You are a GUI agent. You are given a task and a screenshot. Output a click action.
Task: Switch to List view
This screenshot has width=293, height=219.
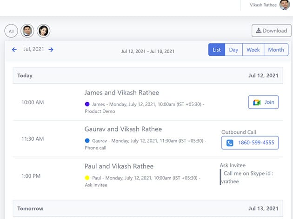[x=217, y=50]
